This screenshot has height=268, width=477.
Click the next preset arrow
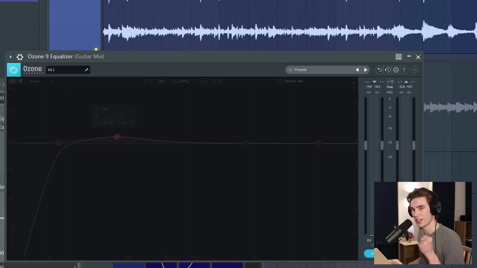[x=365, y=70]
